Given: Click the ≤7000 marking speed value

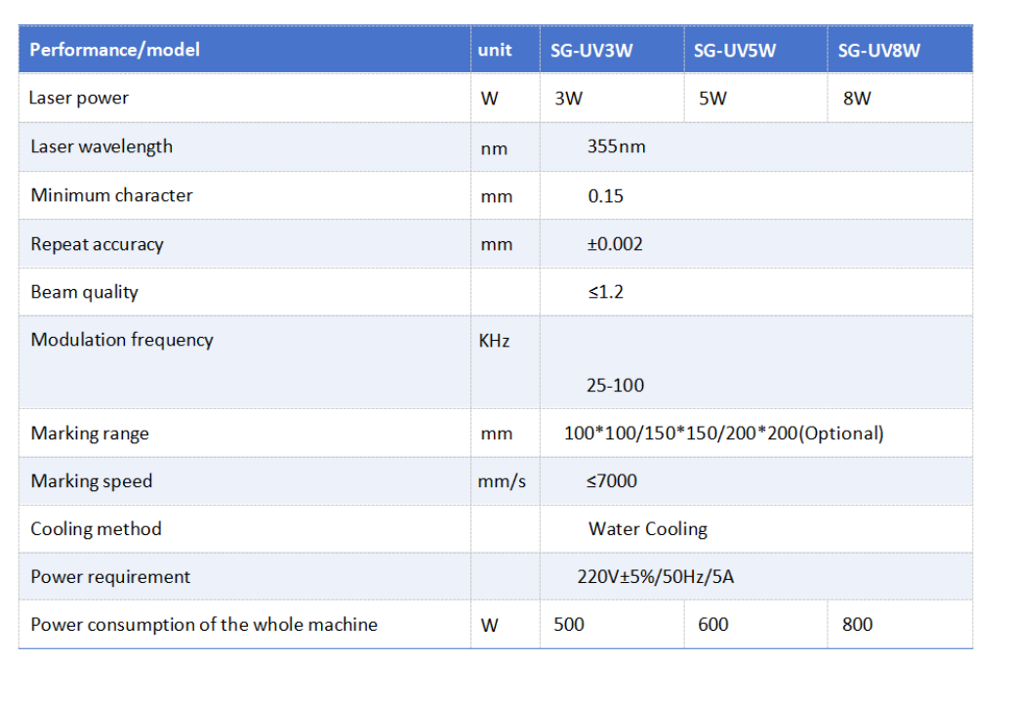Looking at the screenshot, I should coord(612,481).
